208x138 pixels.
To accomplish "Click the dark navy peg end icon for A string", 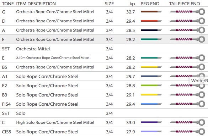I will (x=151, y=30).
